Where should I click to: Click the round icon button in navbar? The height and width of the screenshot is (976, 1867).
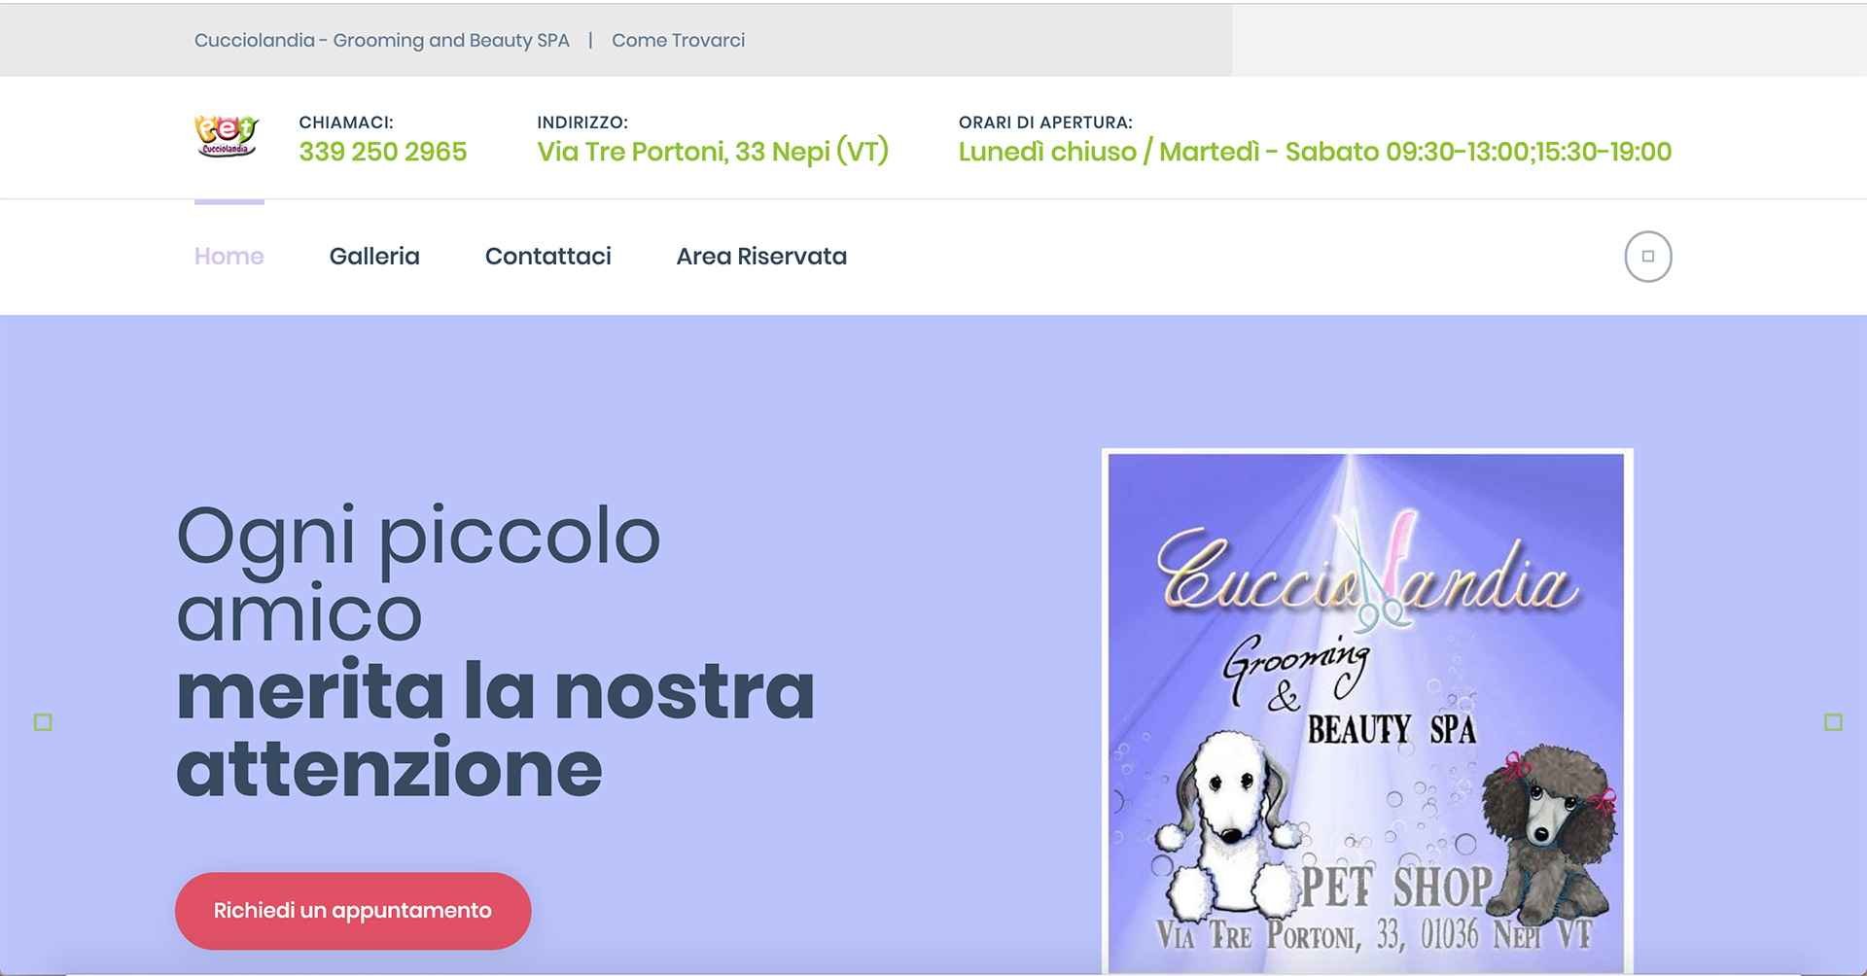(1648, 257)
